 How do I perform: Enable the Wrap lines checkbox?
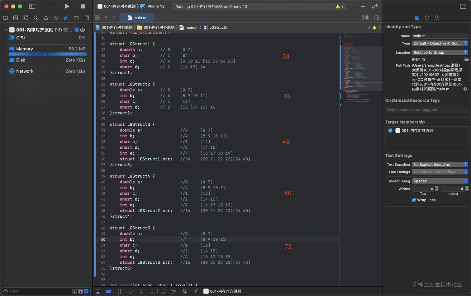click(414, 200)
